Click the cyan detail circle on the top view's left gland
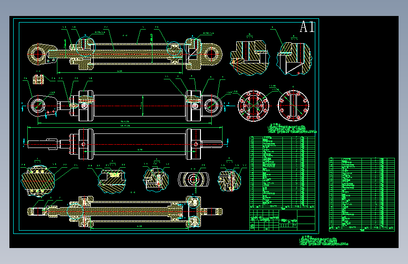 click(86, 47)
